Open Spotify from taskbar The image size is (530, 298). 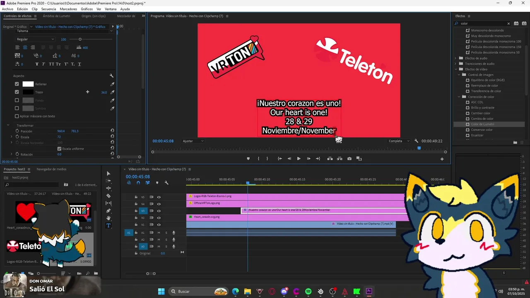tap(308, 291)
